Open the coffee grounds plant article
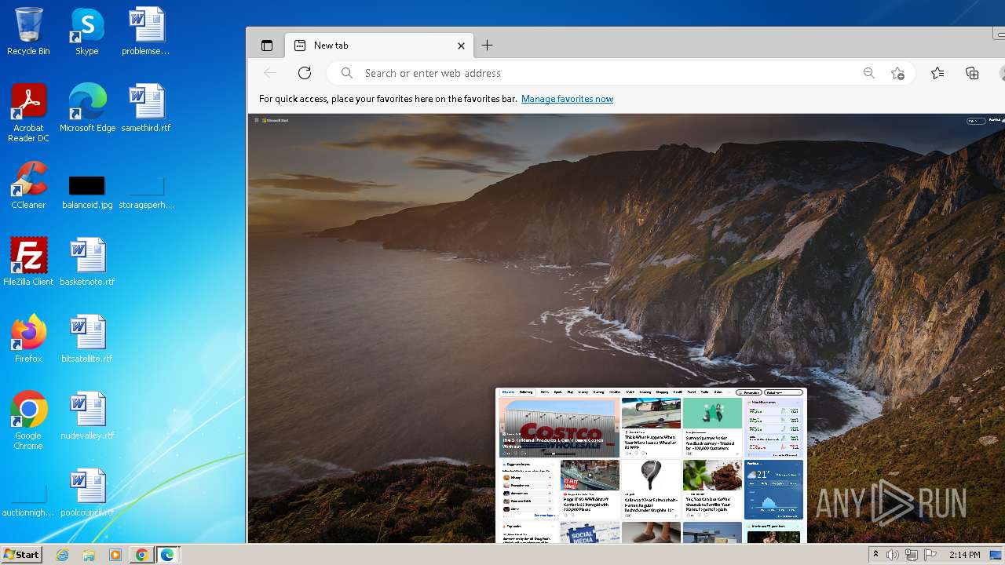1005x565 pixels. (x=712, y=488)
